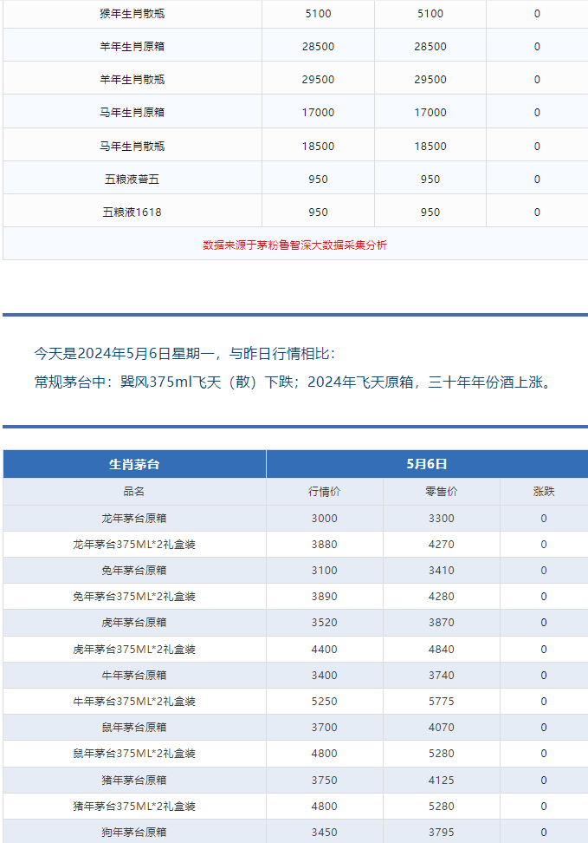Click market price 4400 in 虎年 gift box row
588x843 pixels.
tap(325, 650)
